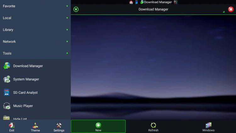Tap the phone device icon in the top bar
This screenshot has height=133, width=236.
(x=137, y=2)
